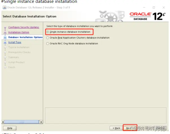Open the Configure Security Updates step link
This screenshot has height=134, width=170.
click(x=24, y=27)
